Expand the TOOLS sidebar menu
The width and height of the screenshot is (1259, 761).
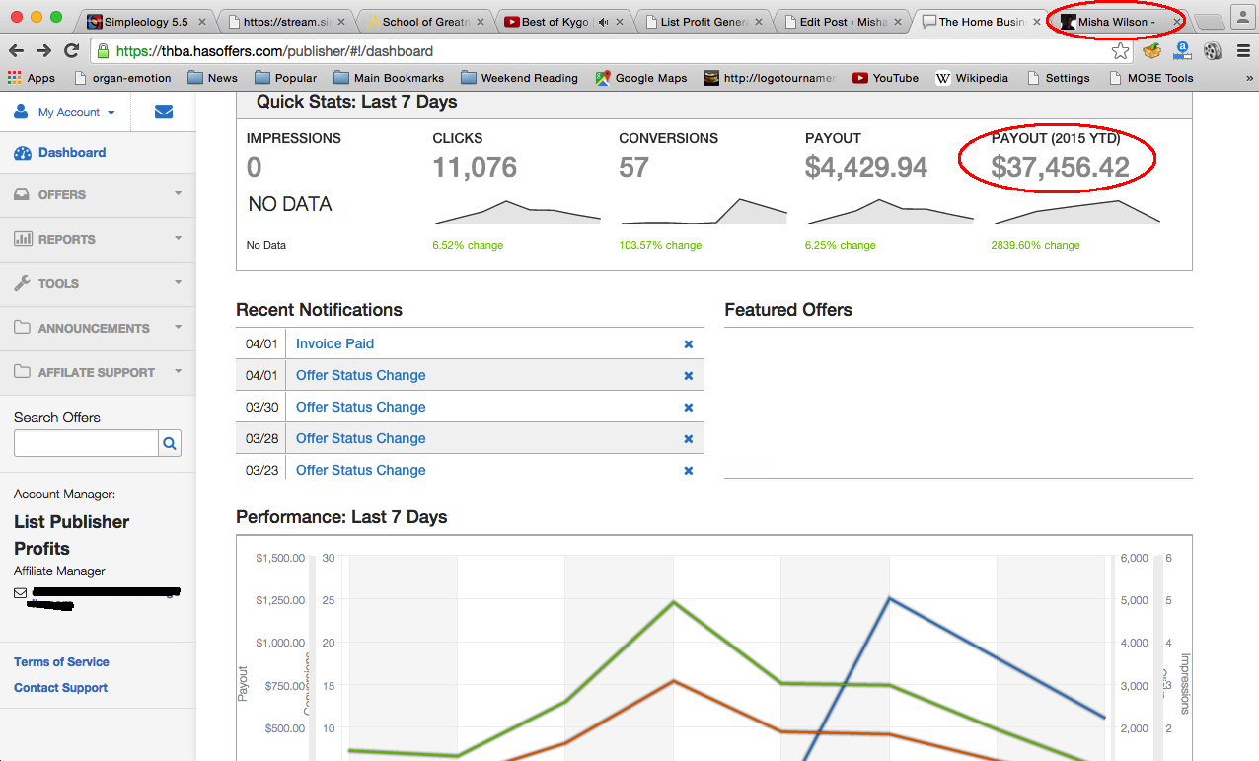97,283
